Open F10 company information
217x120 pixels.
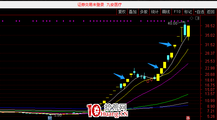177,12
